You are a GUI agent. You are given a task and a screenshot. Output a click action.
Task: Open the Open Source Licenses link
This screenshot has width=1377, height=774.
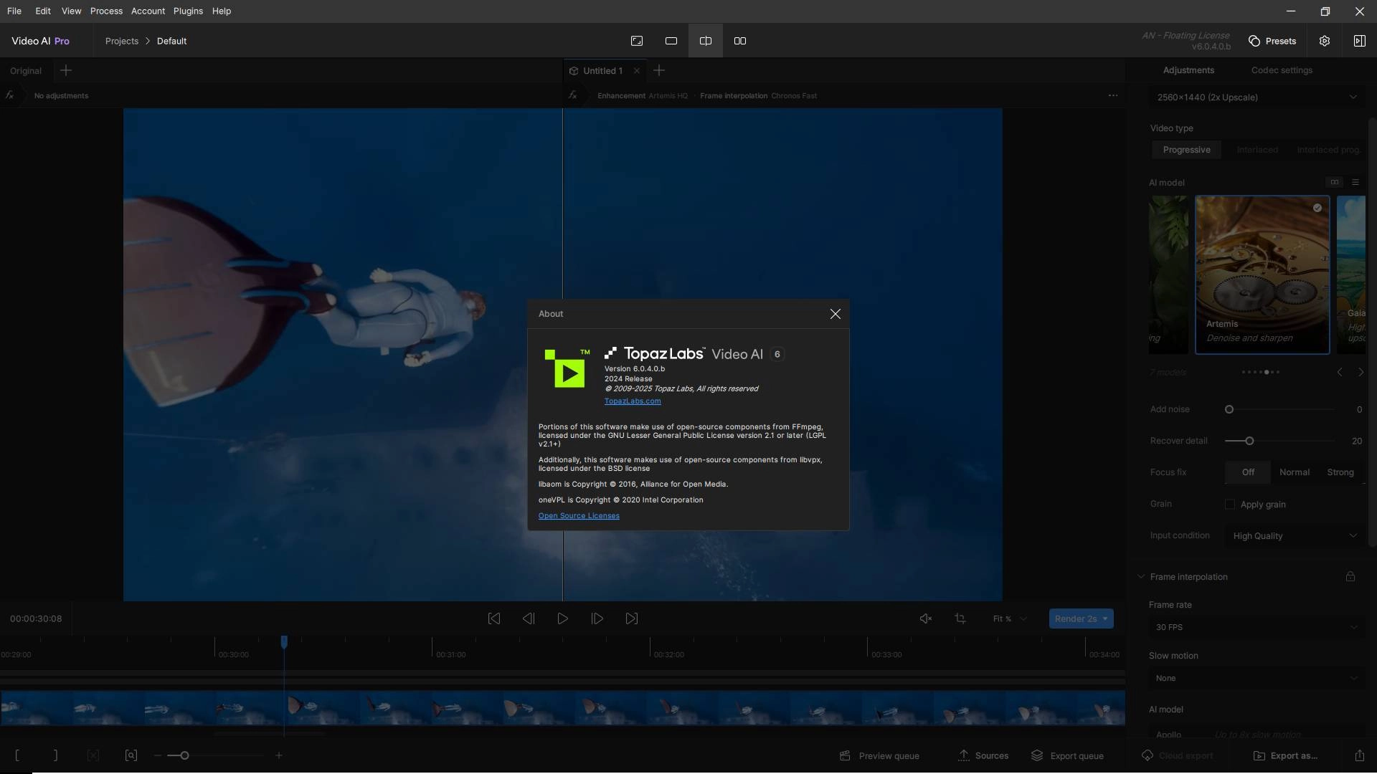pyautogui.click(x=579, y=516)
